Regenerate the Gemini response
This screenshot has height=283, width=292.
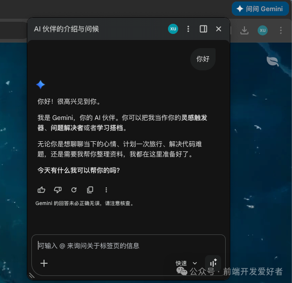tap(74, 190)
